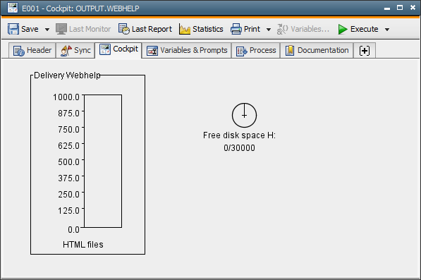Viewport: 421px width, 280px height.
Task: Click the HTML files label
Action: coord(83,245)
